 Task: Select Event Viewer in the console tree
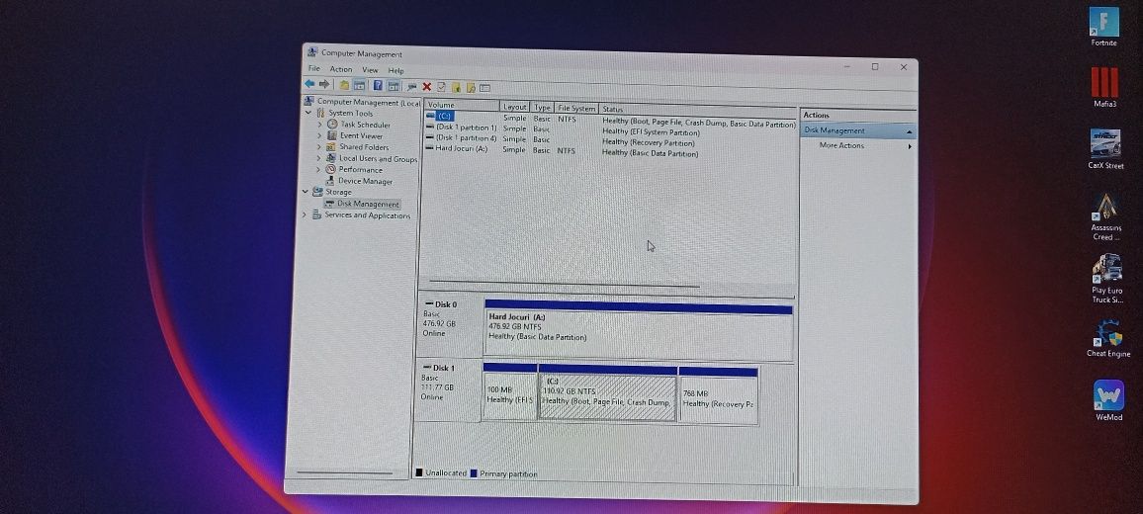pyautogui.click(x=355, y=135)
